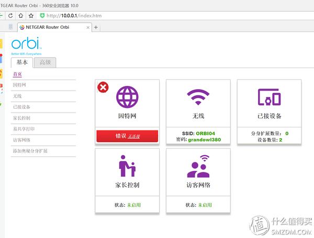Bookmark page with the star icon
Image resolution: width=314 pixels, height=238 pixels.
coord(31,16)
